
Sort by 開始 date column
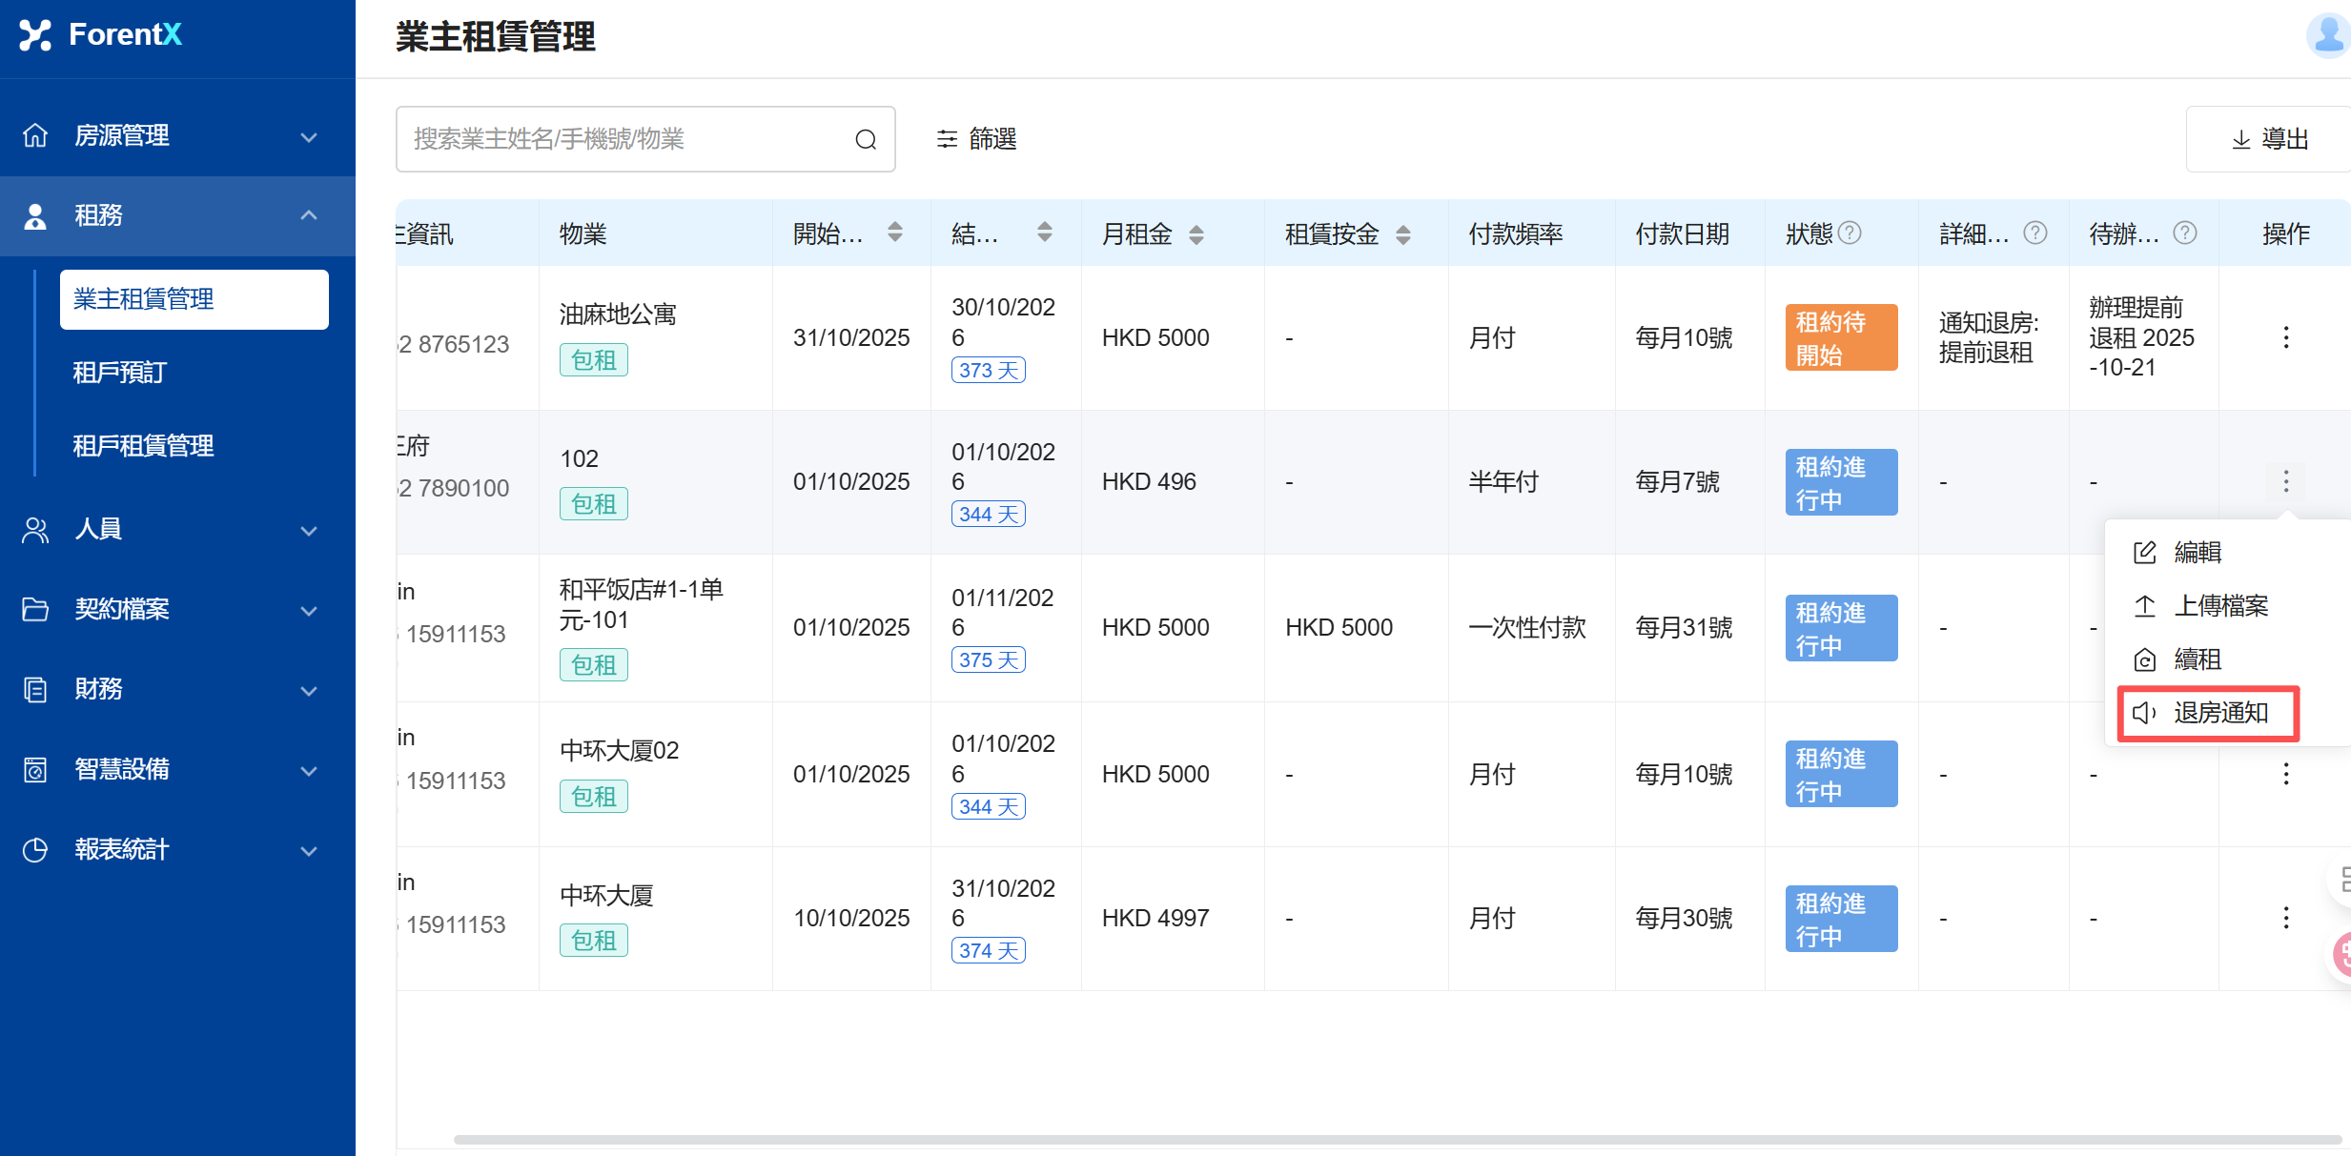tap(894, 233)
